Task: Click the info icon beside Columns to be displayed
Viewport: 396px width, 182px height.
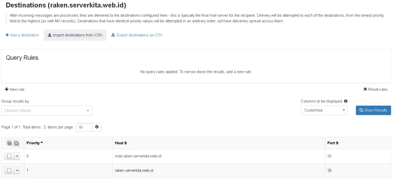Action: (346, 101)
